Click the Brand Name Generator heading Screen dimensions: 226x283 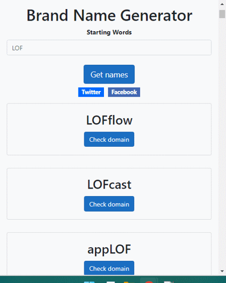click(x=109, y=16)
